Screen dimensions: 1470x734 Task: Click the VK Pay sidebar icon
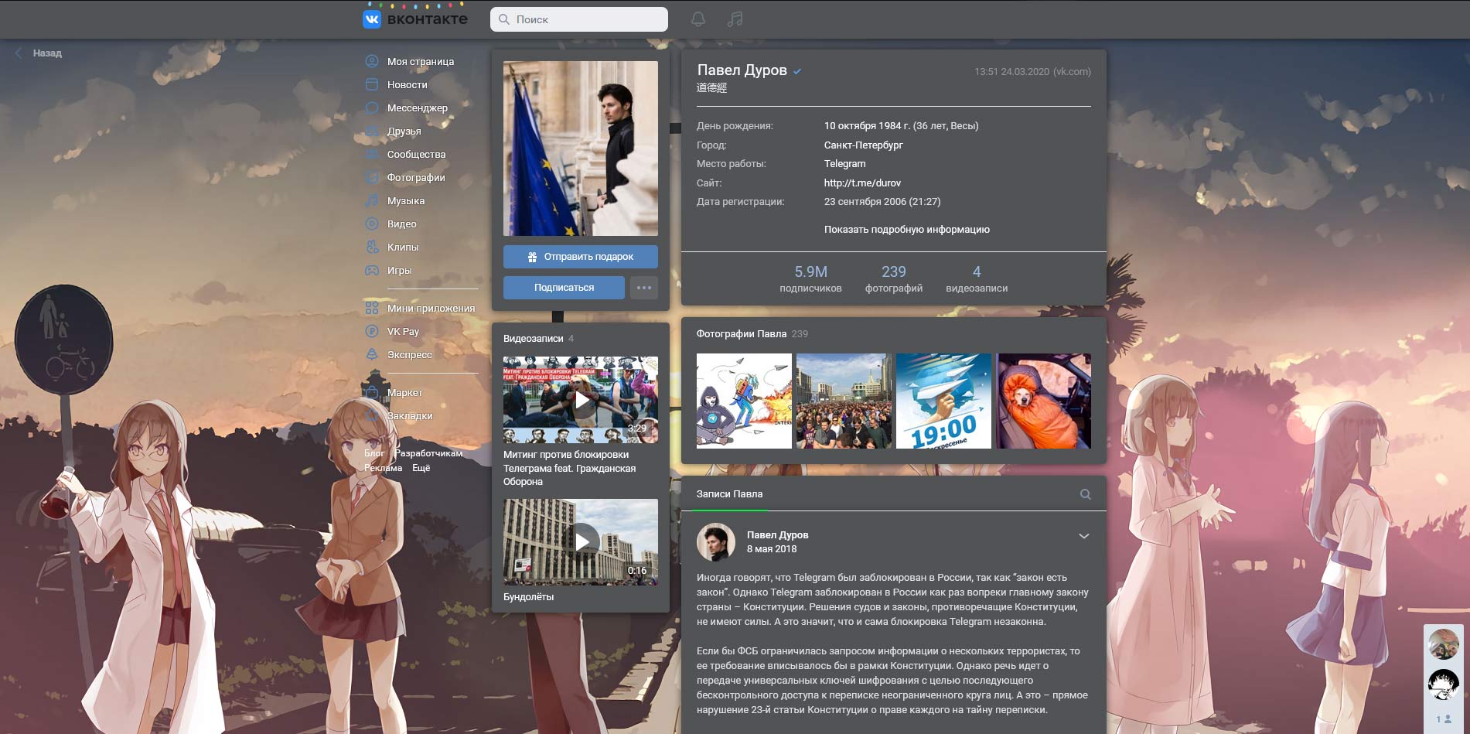click(x=372, y=331)
